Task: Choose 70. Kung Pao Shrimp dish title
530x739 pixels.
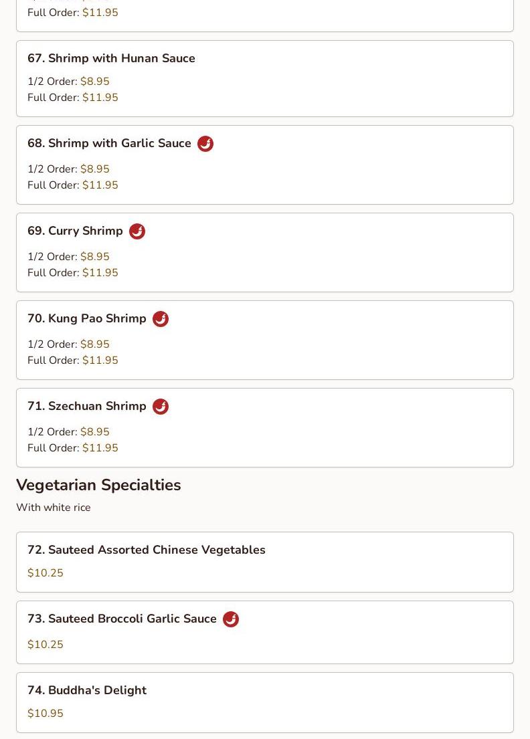Action: (x=87, y=318)
